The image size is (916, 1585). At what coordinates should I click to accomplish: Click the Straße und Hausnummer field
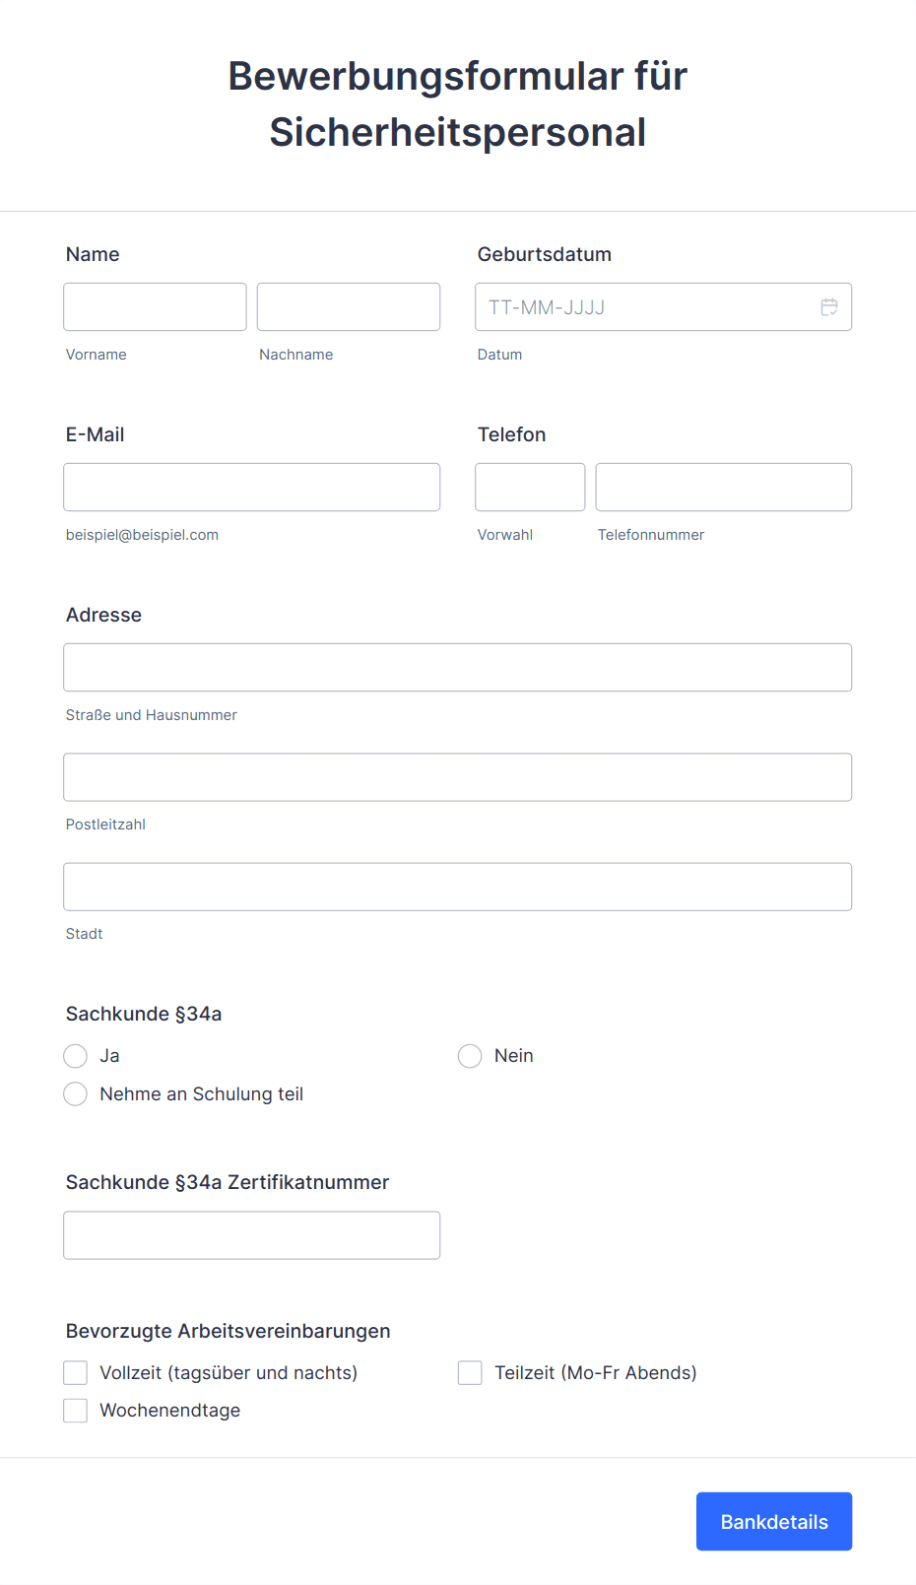(x=458, y=668)
